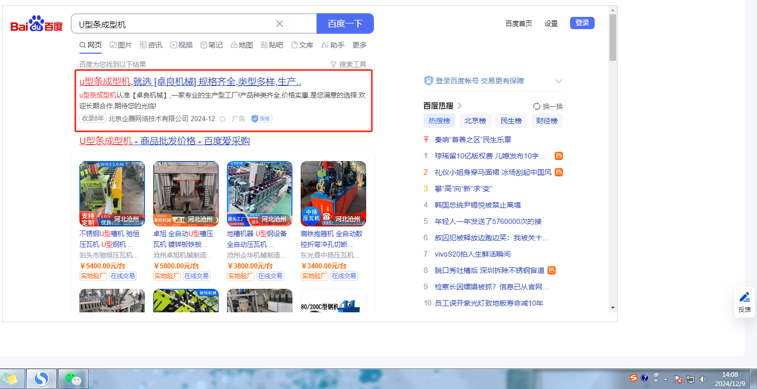Select the 财经榜 hot search tab
The height and width of the screenshot is (389, 757).
(546, 121)
